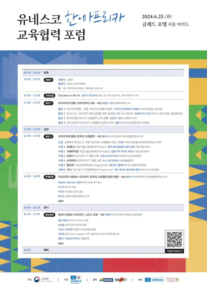Click the 16:00 - 16:20 휴식 row
207x290 pixels.
click(x=103, y=207)
